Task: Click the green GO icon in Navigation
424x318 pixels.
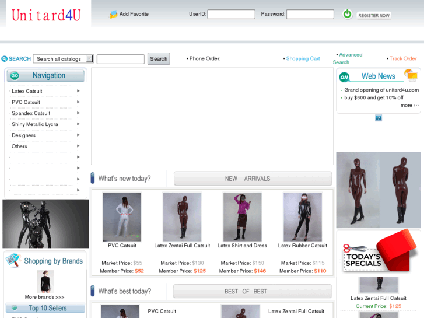Action: pos(15,76)
